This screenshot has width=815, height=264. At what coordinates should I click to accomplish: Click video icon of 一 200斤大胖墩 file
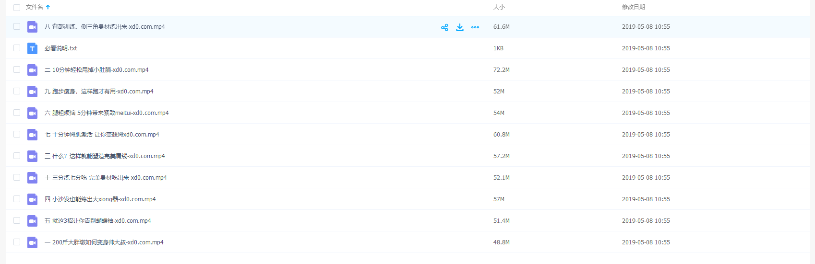tap(32, 242)
